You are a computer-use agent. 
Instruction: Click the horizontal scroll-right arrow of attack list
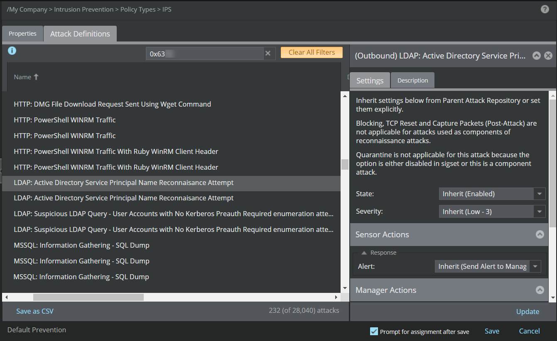pyautogui.click(x=337, y=297)
